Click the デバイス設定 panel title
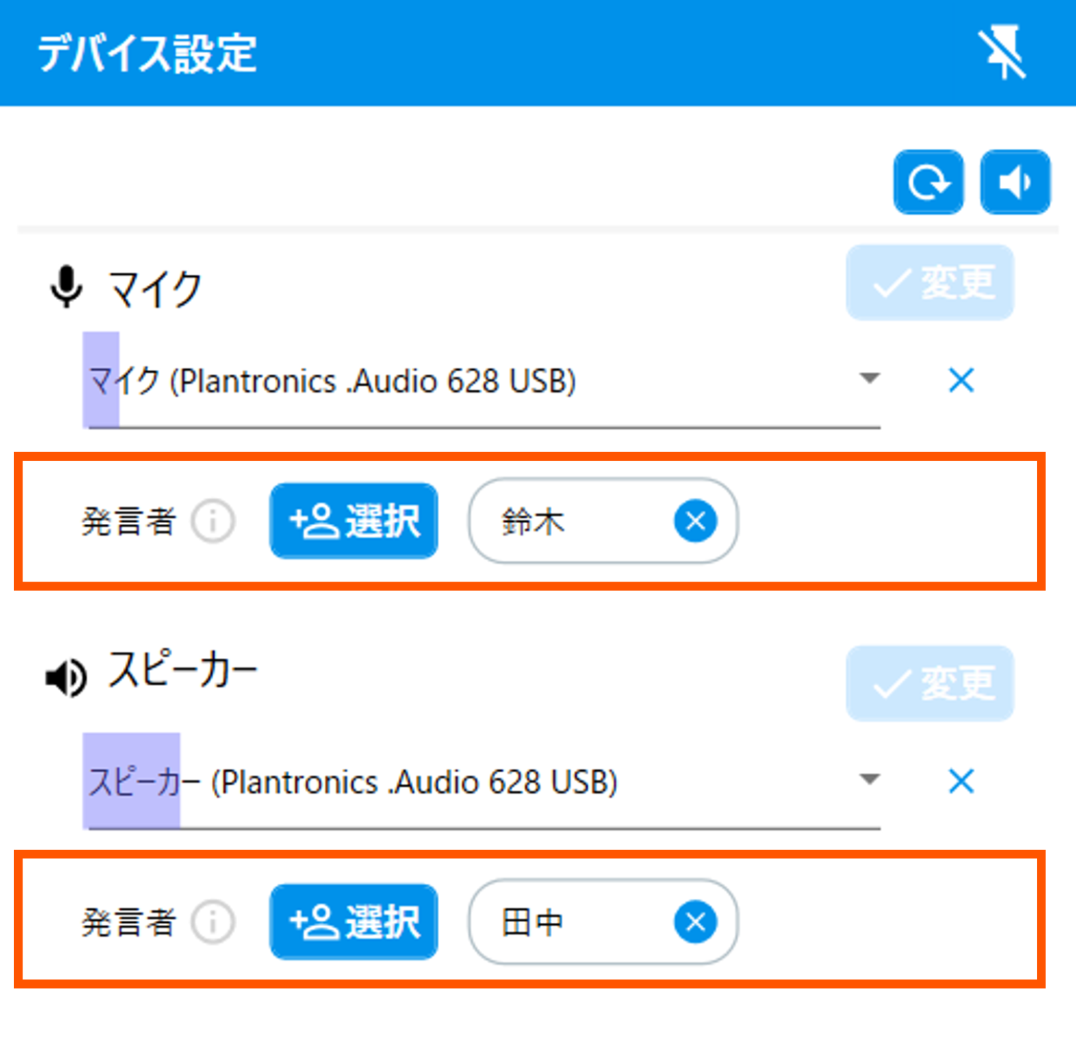Screen dimensions: 1076x1047 [x=147, y=53]
